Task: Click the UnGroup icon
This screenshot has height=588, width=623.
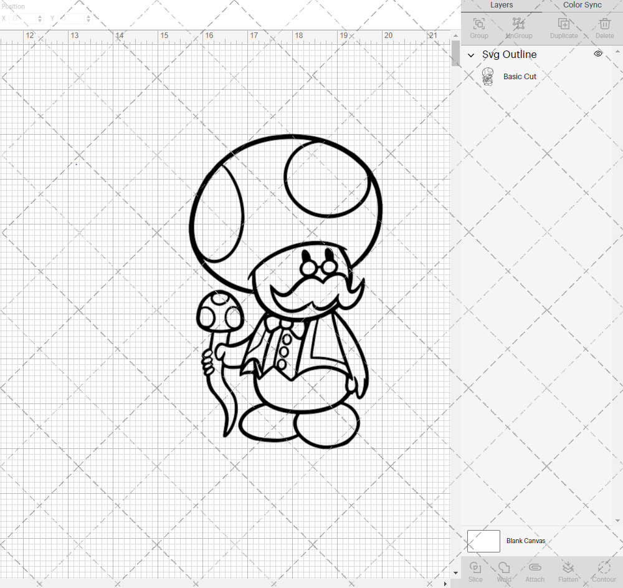Action: coord(518,27)
